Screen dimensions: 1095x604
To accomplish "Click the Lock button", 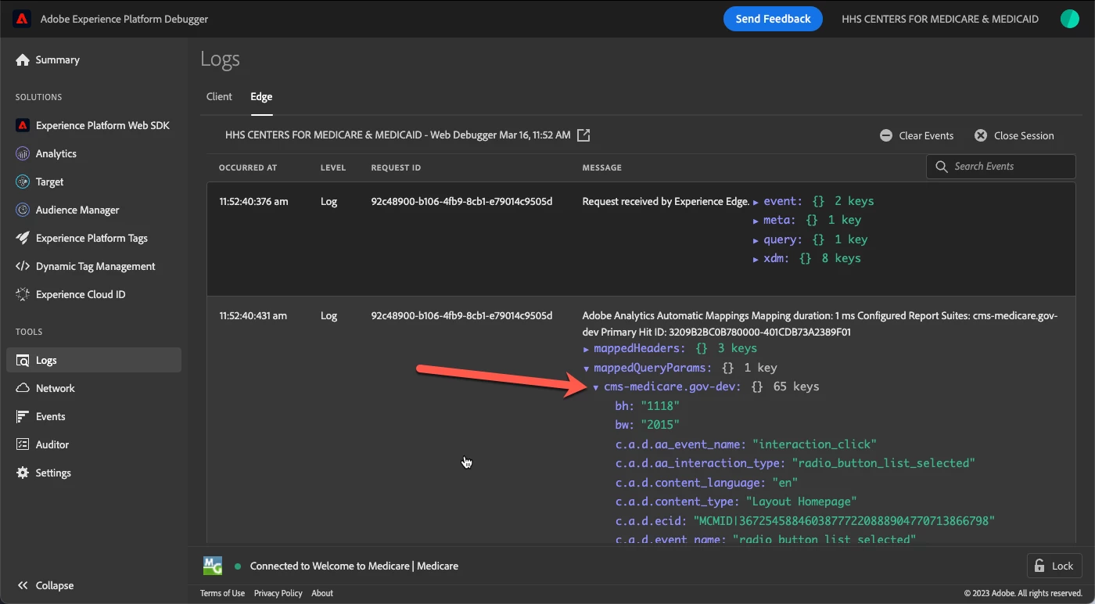I will click(1054, 566).
